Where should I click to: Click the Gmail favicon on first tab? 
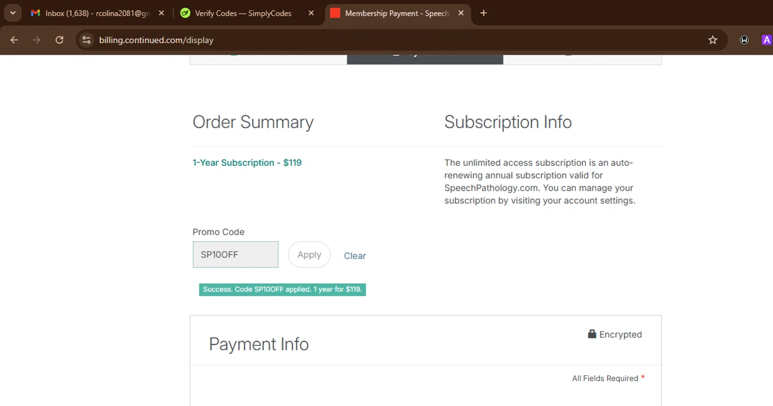coord(36,13)
